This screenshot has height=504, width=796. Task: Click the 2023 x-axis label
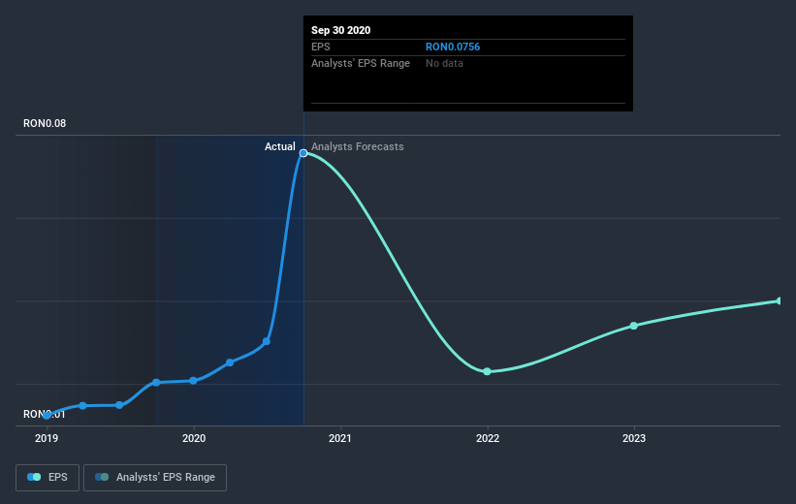[634, 438]
